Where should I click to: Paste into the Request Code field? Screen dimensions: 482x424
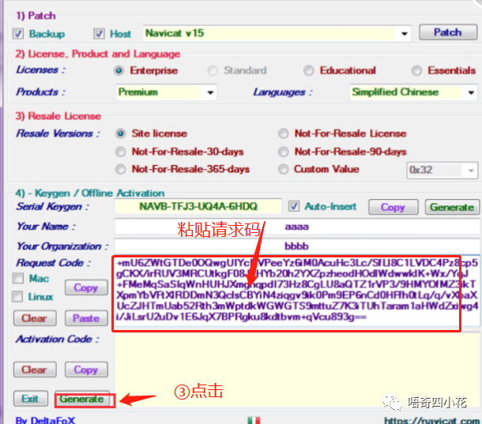(x=86, y=318)
